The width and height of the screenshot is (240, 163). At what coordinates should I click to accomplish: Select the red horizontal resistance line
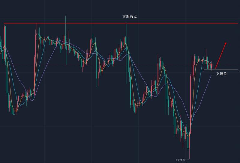click(90, 23)
